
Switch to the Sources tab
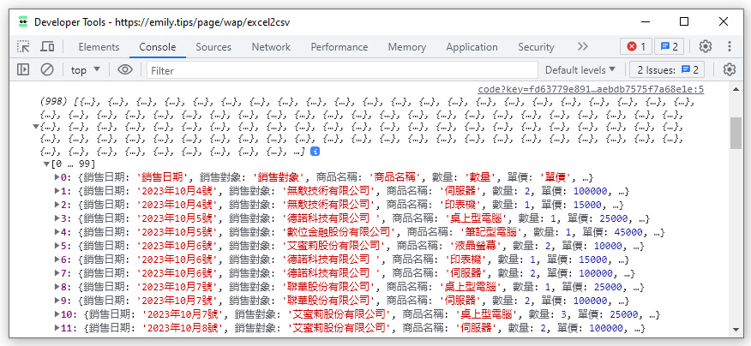[x=213, y=47]
